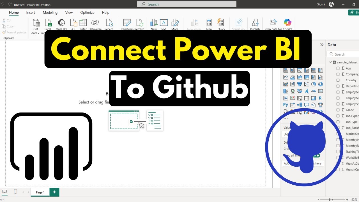Check the YearsInCu field
This screenshot has height=202, width=359.
click(x=338, y=169)
